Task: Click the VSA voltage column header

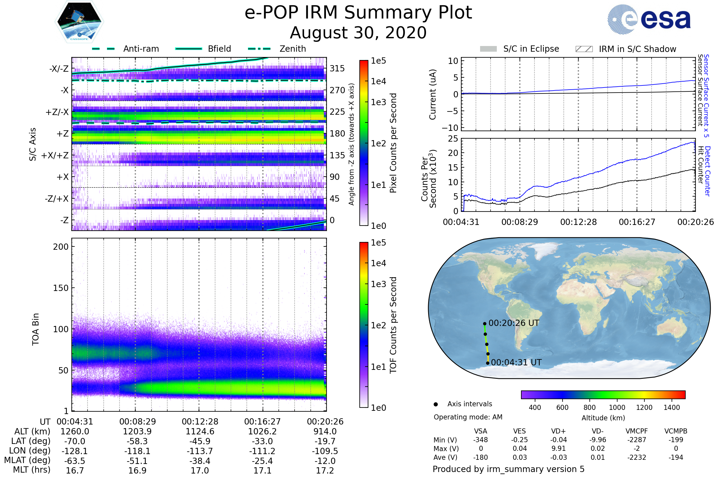Action: click(480, 431)
